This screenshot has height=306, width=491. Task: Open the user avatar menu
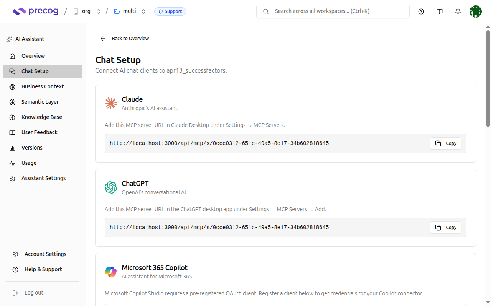[476, 11]
